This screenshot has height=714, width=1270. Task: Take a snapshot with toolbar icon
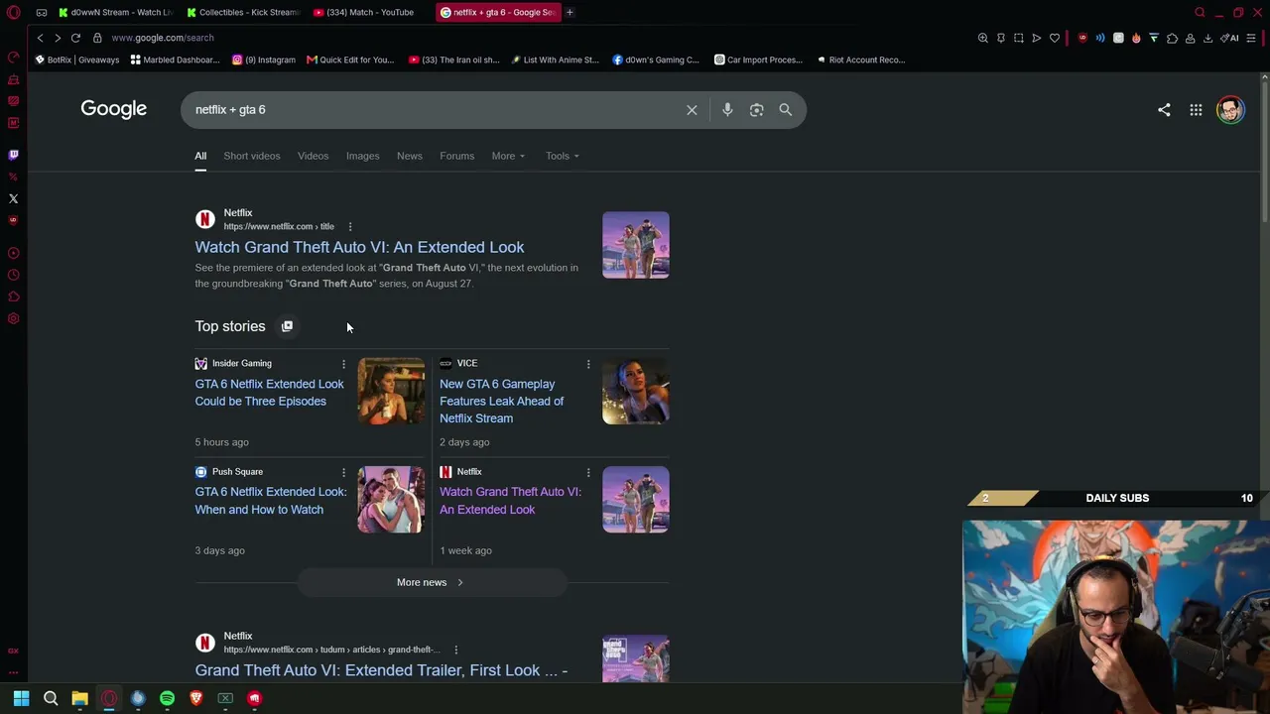tap(1019, 38)
